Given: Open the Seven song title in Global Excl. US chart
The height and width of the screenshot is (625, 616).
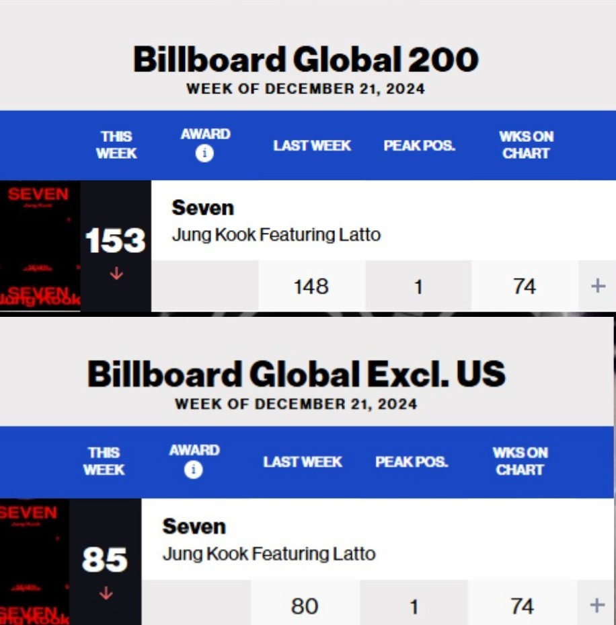Looking at the screenshot, I should [x=194, y=526].
